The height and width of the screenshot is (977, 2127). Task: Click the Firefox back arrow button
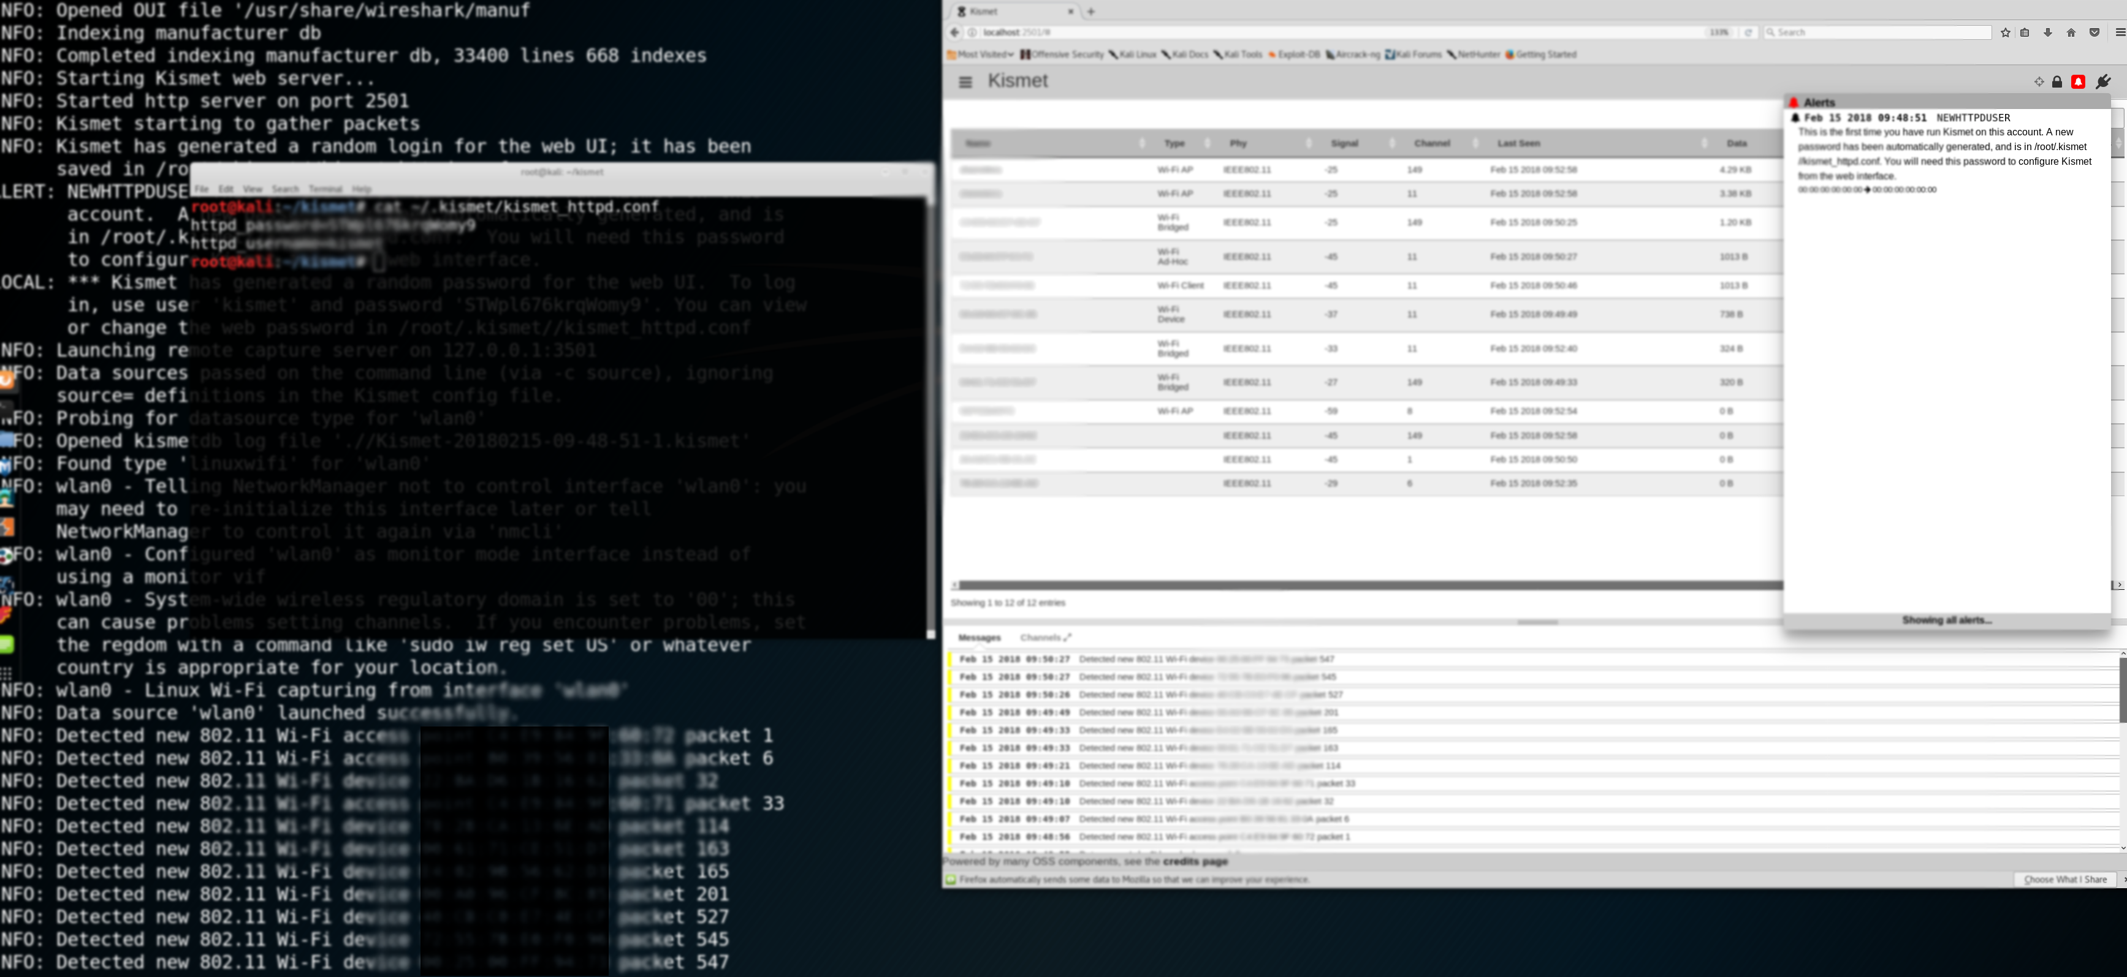954,32
